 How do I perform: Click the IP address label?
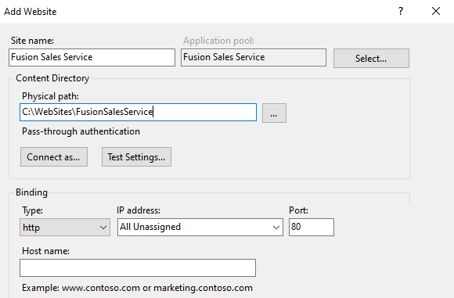point(139,210)
